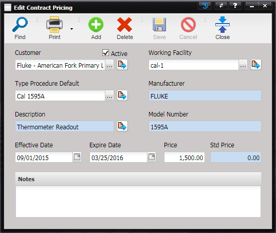276x233 pixels.
Task: Click the Close toolbar icon with blue arrows
Action: pyautogui.click(x=223, y=25)
